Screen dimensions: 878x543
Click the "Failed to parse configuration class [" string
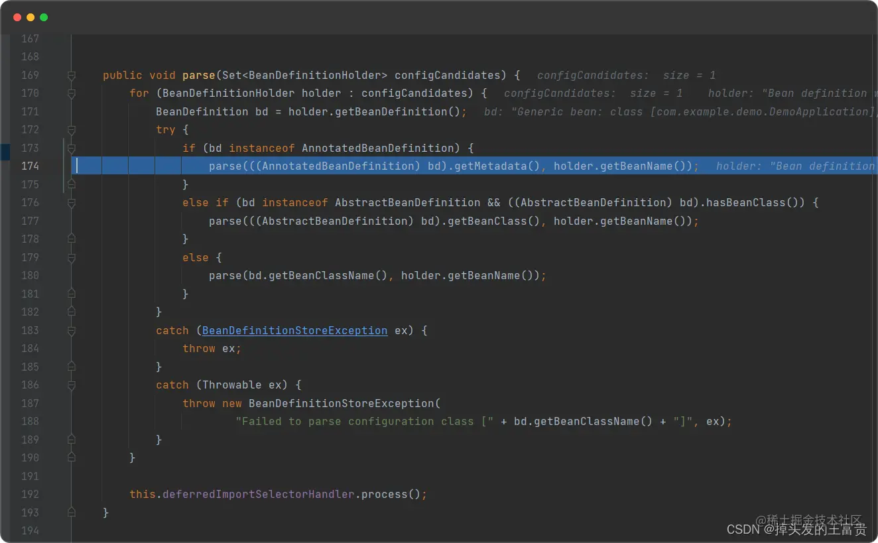365,421
